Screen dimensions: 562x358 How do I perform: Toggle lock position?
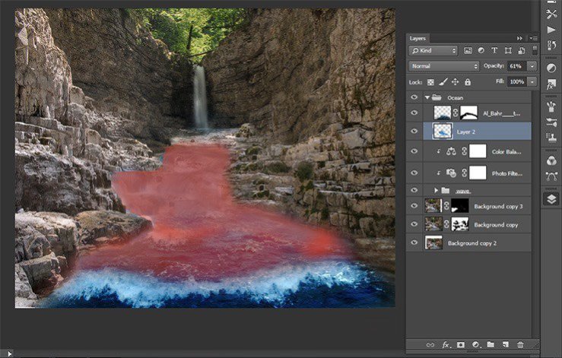point(456,82)
